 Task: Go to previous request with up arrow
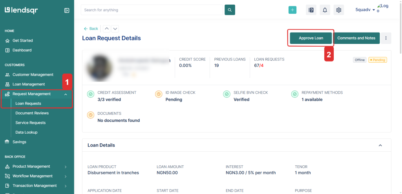pos(107,29)
